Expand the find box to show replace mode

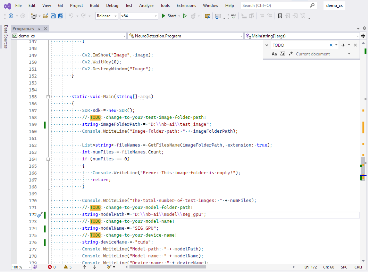coord(267,45)
